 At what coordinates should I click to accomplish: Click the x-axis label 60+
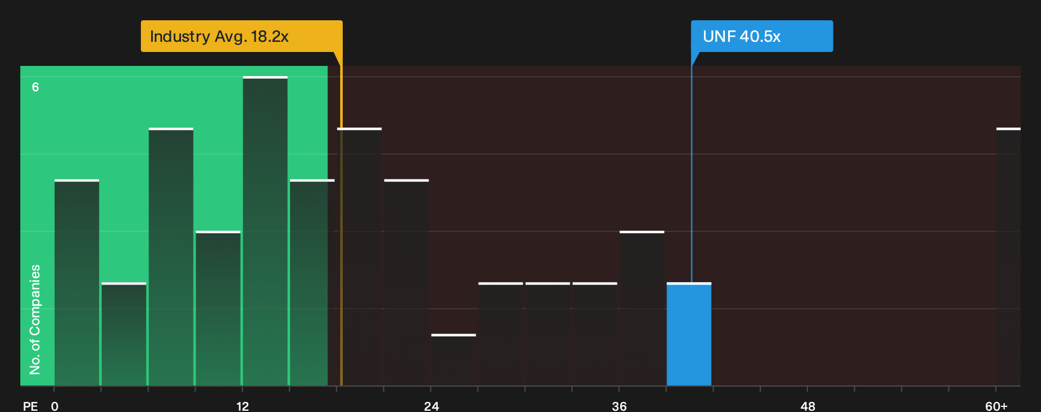tap(996, 406)
